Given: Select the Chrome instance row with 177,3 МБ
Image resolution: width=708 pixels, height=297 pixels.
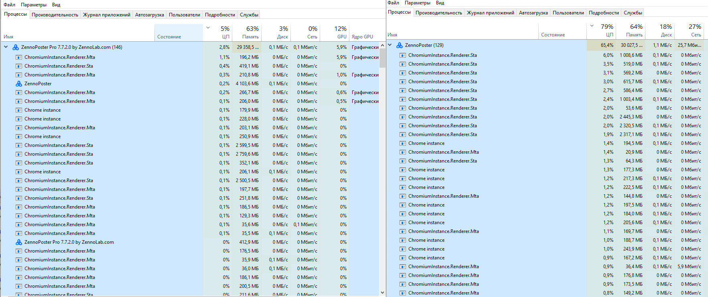Looking at the screenshot, I should click(x=545, y=170).
